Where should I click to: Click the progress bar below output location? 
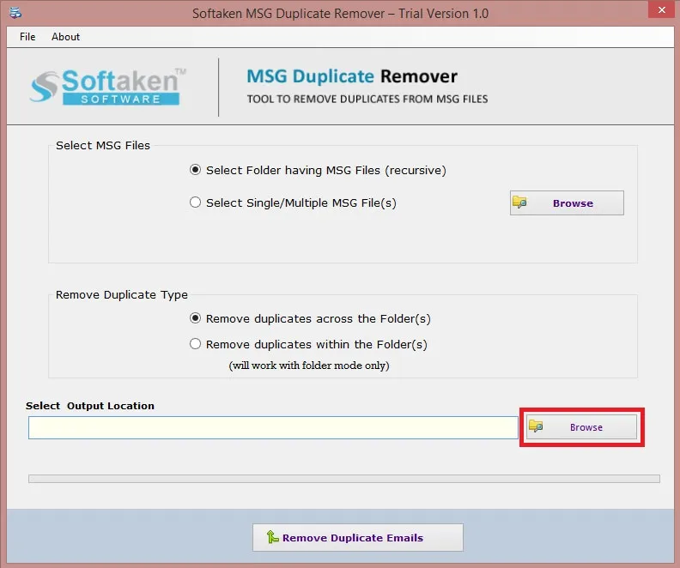click(x=344, y=479)
